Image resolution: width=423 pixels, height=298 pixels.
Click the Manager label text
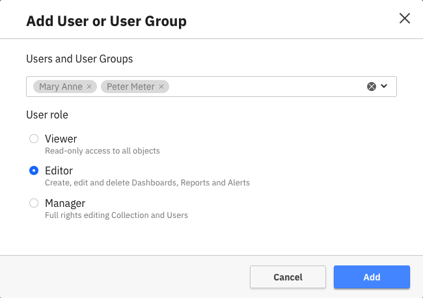pos(65,204)
